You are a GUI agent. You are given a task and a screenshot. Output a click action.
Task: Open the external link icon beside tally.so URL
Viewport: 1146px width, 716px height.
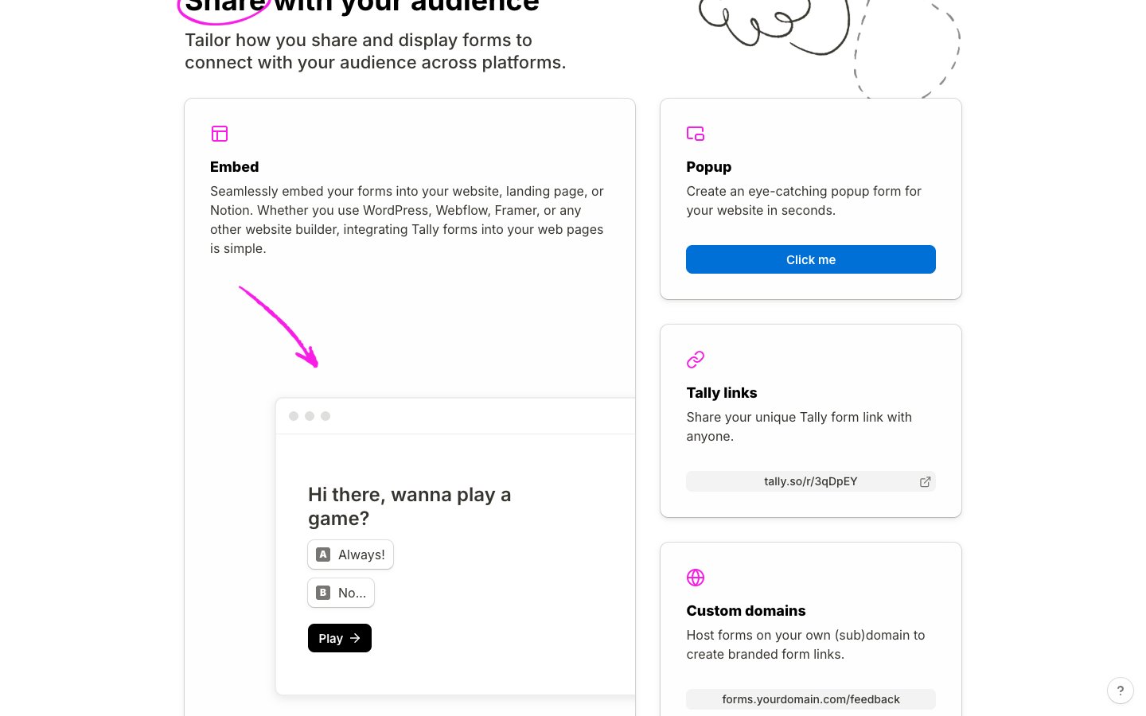click(x=925, y=481)
